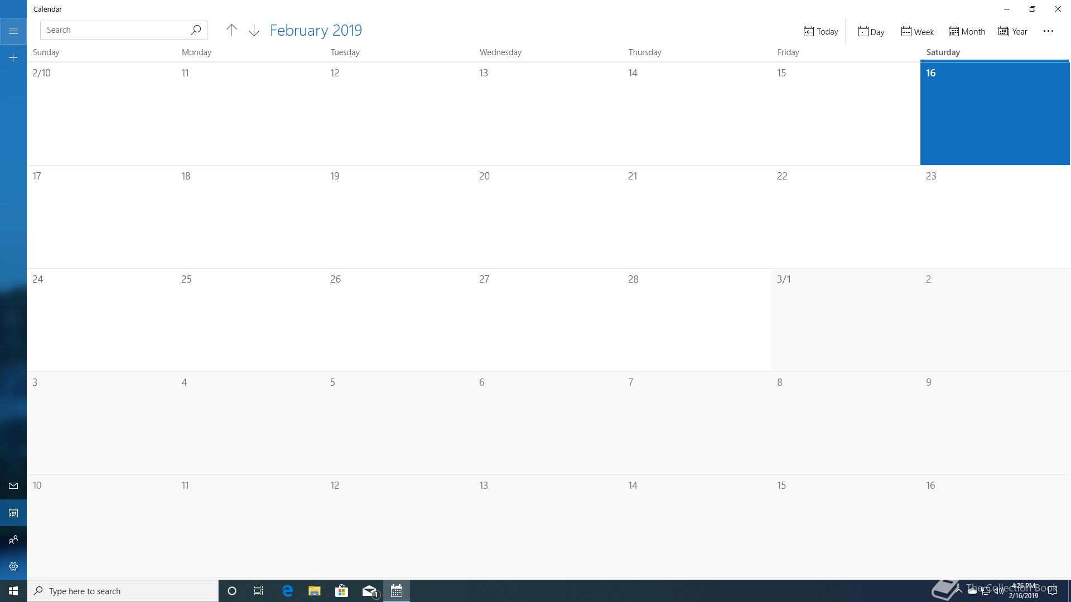Open Microsoft Edge from the taskbar
This screenshot has width=1071, height=602.
[x=287, y=591]
